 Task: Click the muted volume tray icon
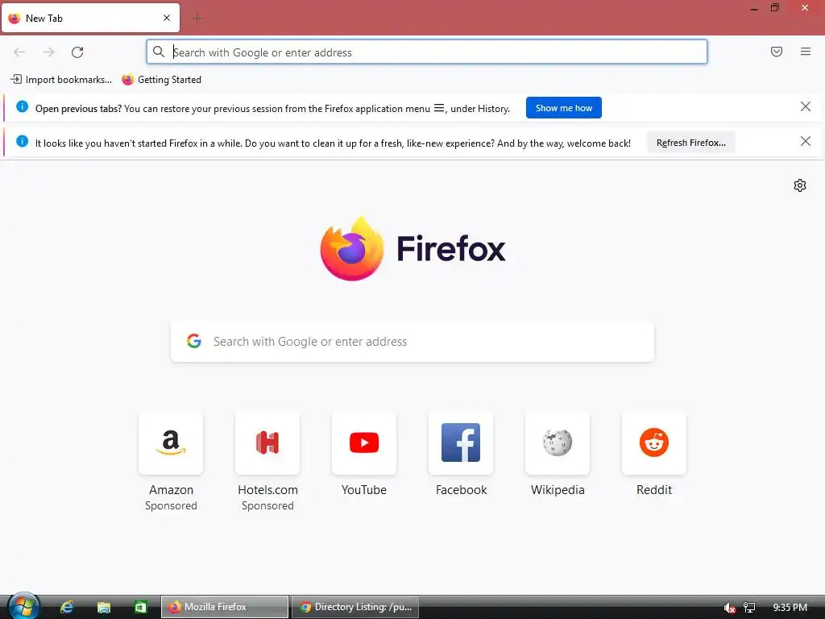[x=729, y=608]
